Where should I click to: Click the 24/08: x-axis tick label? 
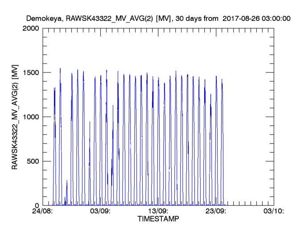(x=42, y=212)
